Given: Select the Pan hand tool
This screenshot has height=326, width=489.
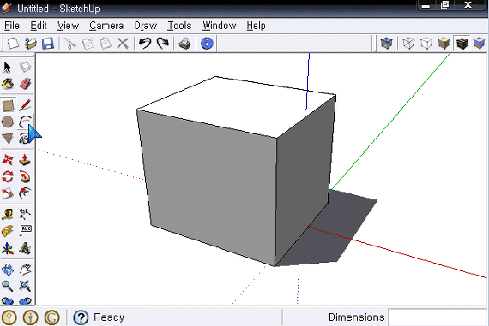Looking at the screenshot, I should (x=25, y=270).
